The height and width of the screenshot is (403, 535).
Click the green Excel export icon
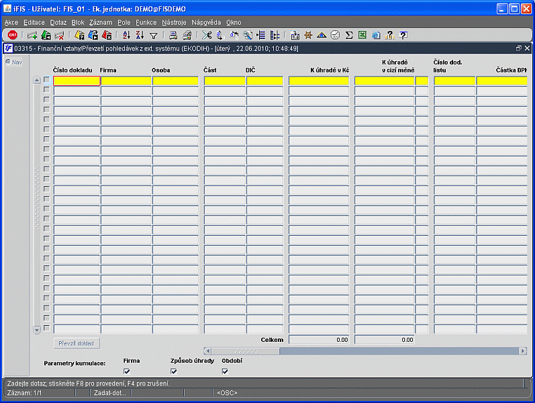(x=362, y=35)
